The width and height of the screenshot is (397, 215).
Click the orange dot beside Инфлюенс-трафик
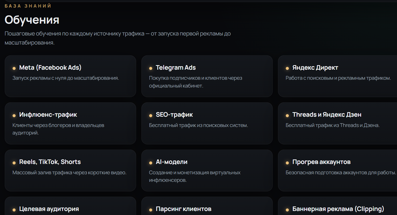[14, 116]
